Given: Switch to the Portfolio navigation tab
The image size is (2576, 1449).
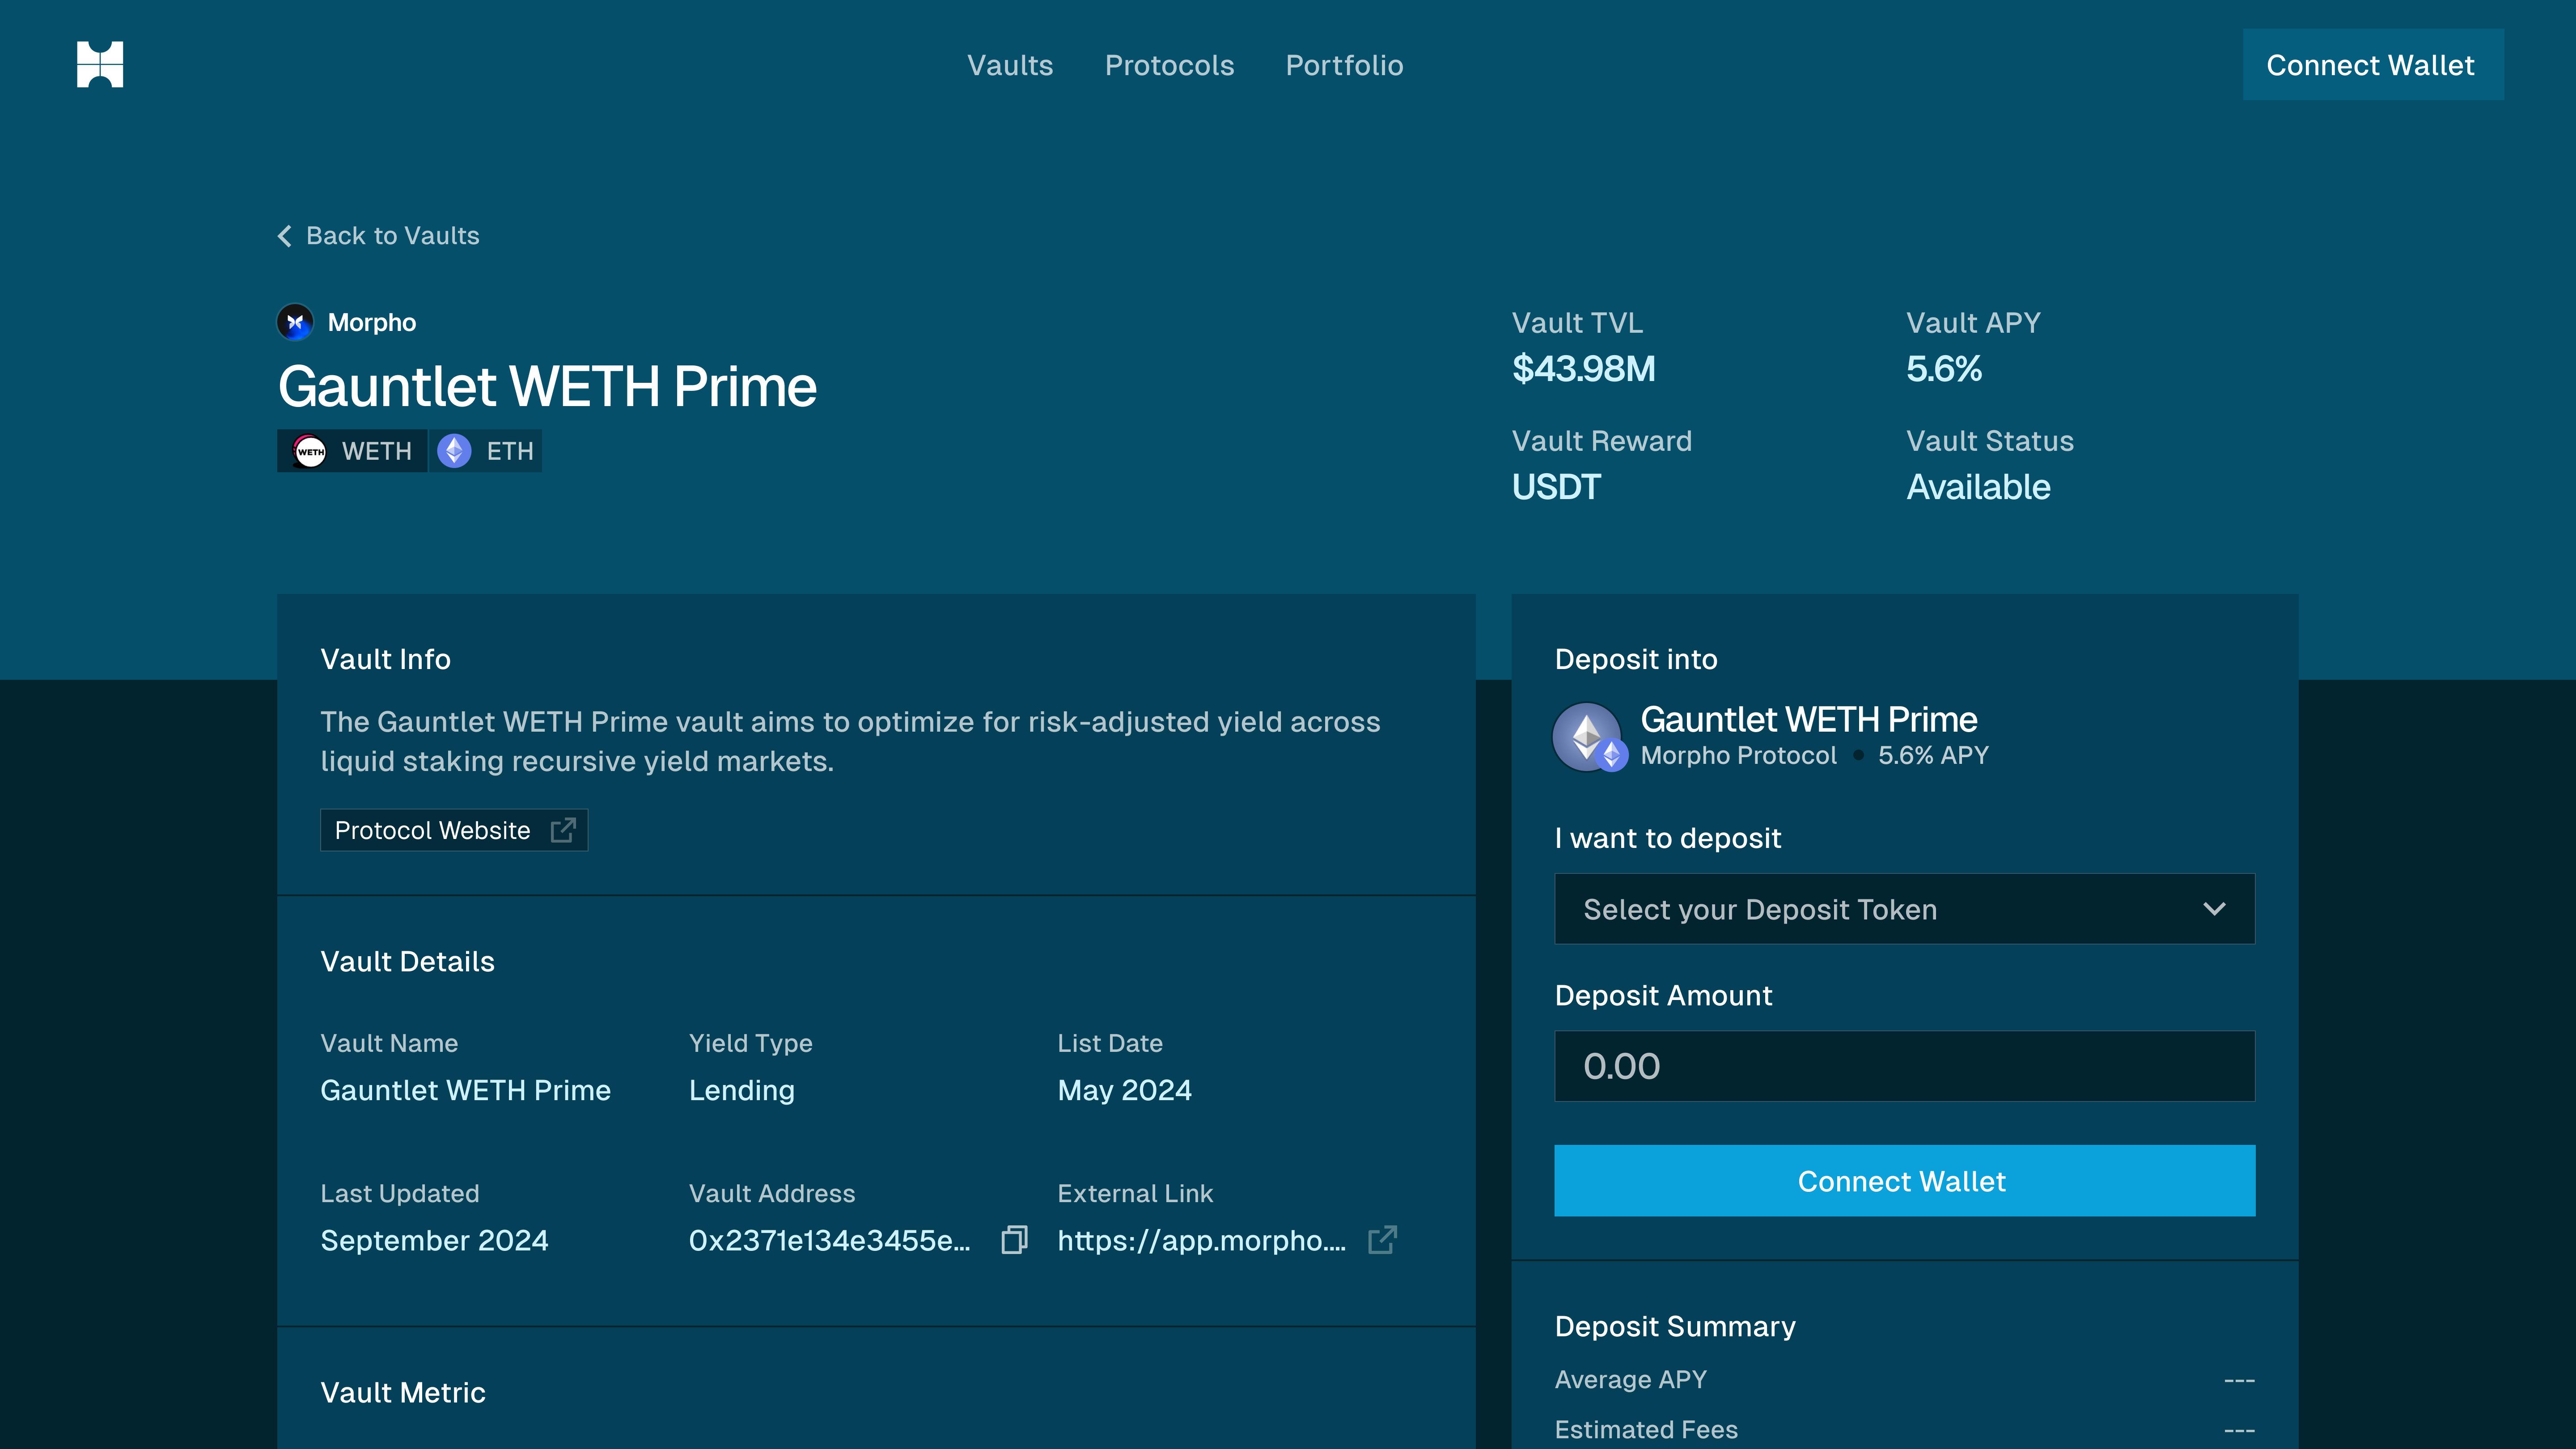Looking at the screenshot, I should click(x=1344, y=65).
